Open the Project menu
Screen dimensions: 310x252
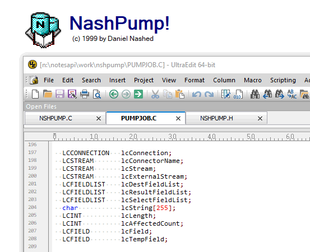pos(144,80)
